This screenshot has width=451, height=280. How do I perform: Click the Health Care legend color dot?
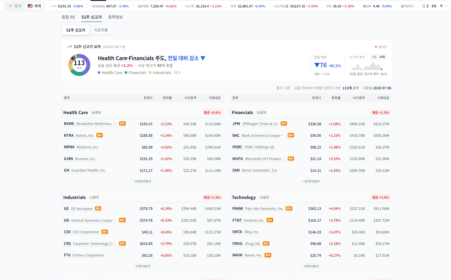99,73
